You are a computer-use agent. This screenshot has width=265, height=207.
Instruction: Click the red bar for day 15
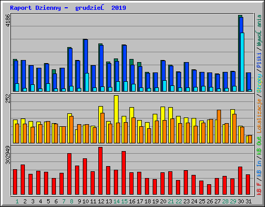(124, 173)
